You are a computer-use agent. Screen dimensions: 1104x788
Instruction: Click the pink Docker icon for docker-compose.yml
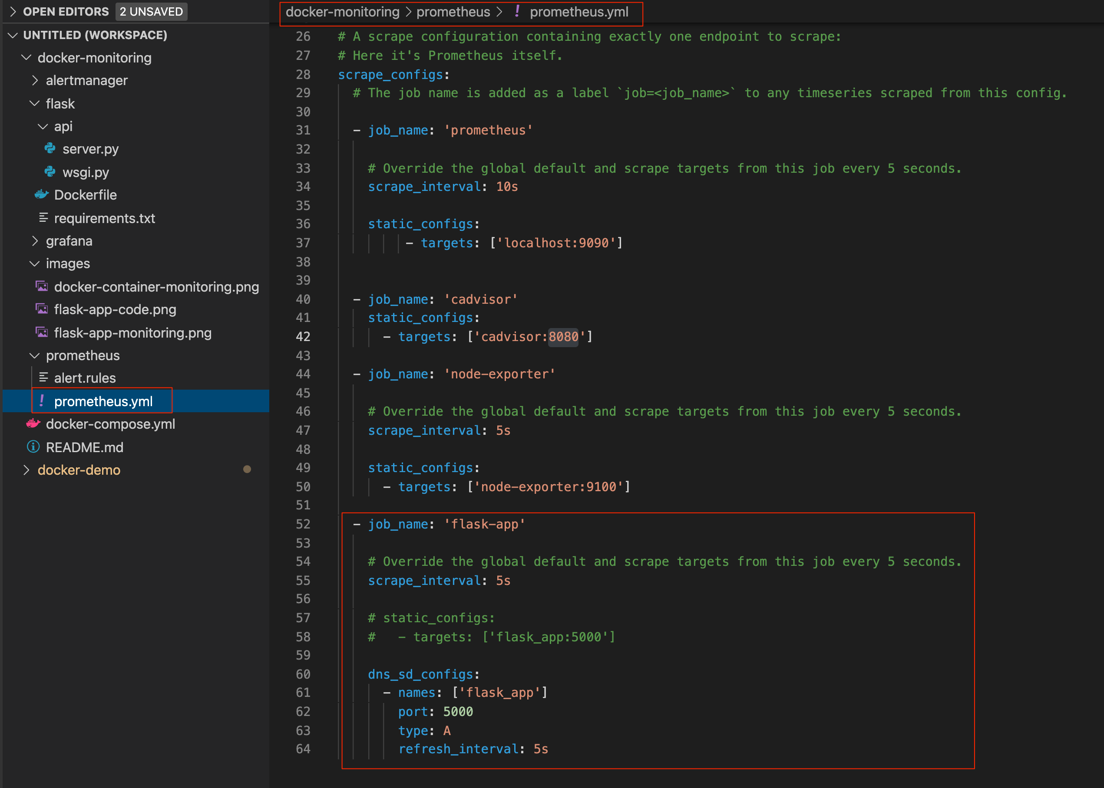pyautogui.click(x=33, y=424)
